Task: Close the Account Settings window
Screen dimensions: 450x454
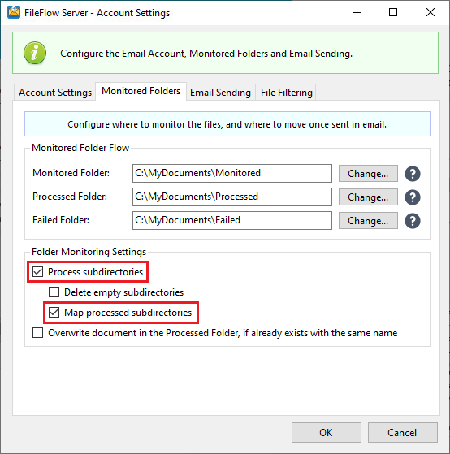Action: point(431,12)
